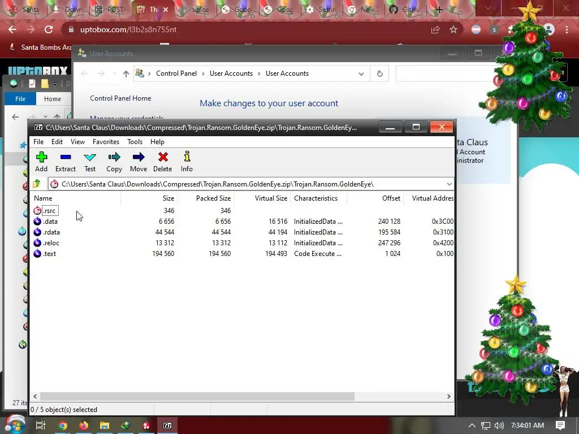Click the horizontal scrollbar left arrow in 7-Zip
Screen dimensions: 579x434
(35, 396)
